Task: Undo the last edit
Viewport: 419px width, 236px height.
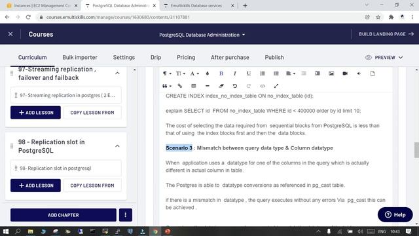Action: tap(235, 86)
